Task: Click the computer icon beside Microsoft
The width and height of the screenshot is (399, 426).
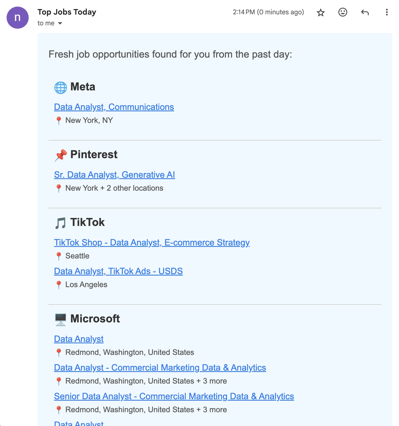Action: (60, 319)
